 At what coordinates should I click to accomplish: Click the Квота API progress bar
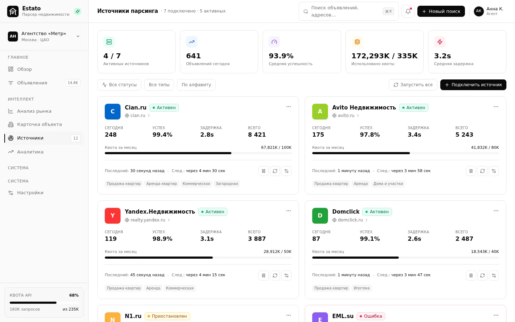coord(44,303)
